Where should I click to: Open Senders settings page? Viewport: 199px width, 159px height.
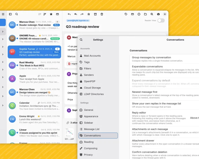pyautogui.click(x=98, y=75)
